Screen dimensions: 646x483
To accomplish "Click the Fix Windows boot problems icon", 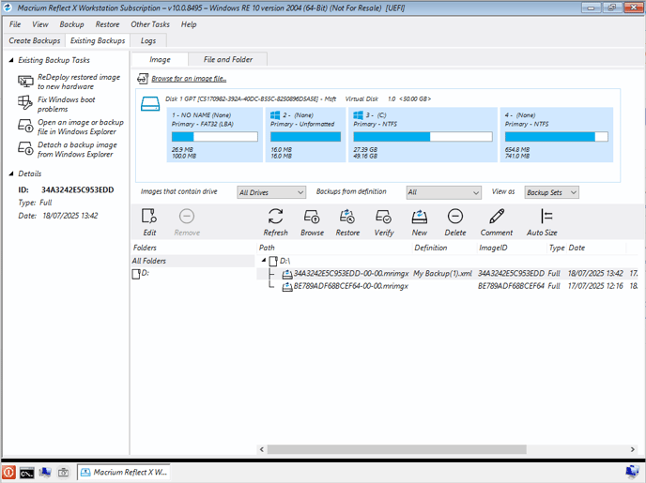I will click(25, 103).
